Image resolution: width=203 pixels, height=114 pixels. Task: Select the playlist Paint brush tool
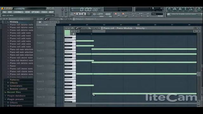(x=49, y=19)
